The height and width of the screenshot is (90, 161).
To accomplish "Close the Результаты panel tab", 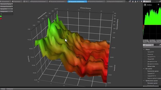I will pos(153,45).
